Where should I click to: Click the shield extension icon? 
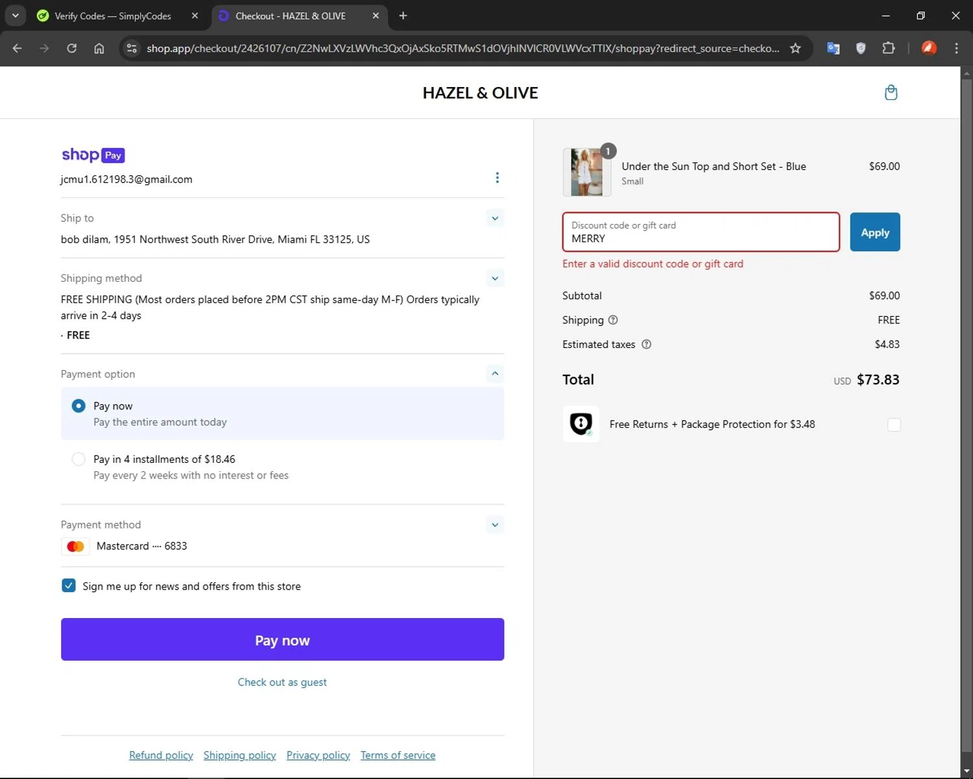(861, 48)
